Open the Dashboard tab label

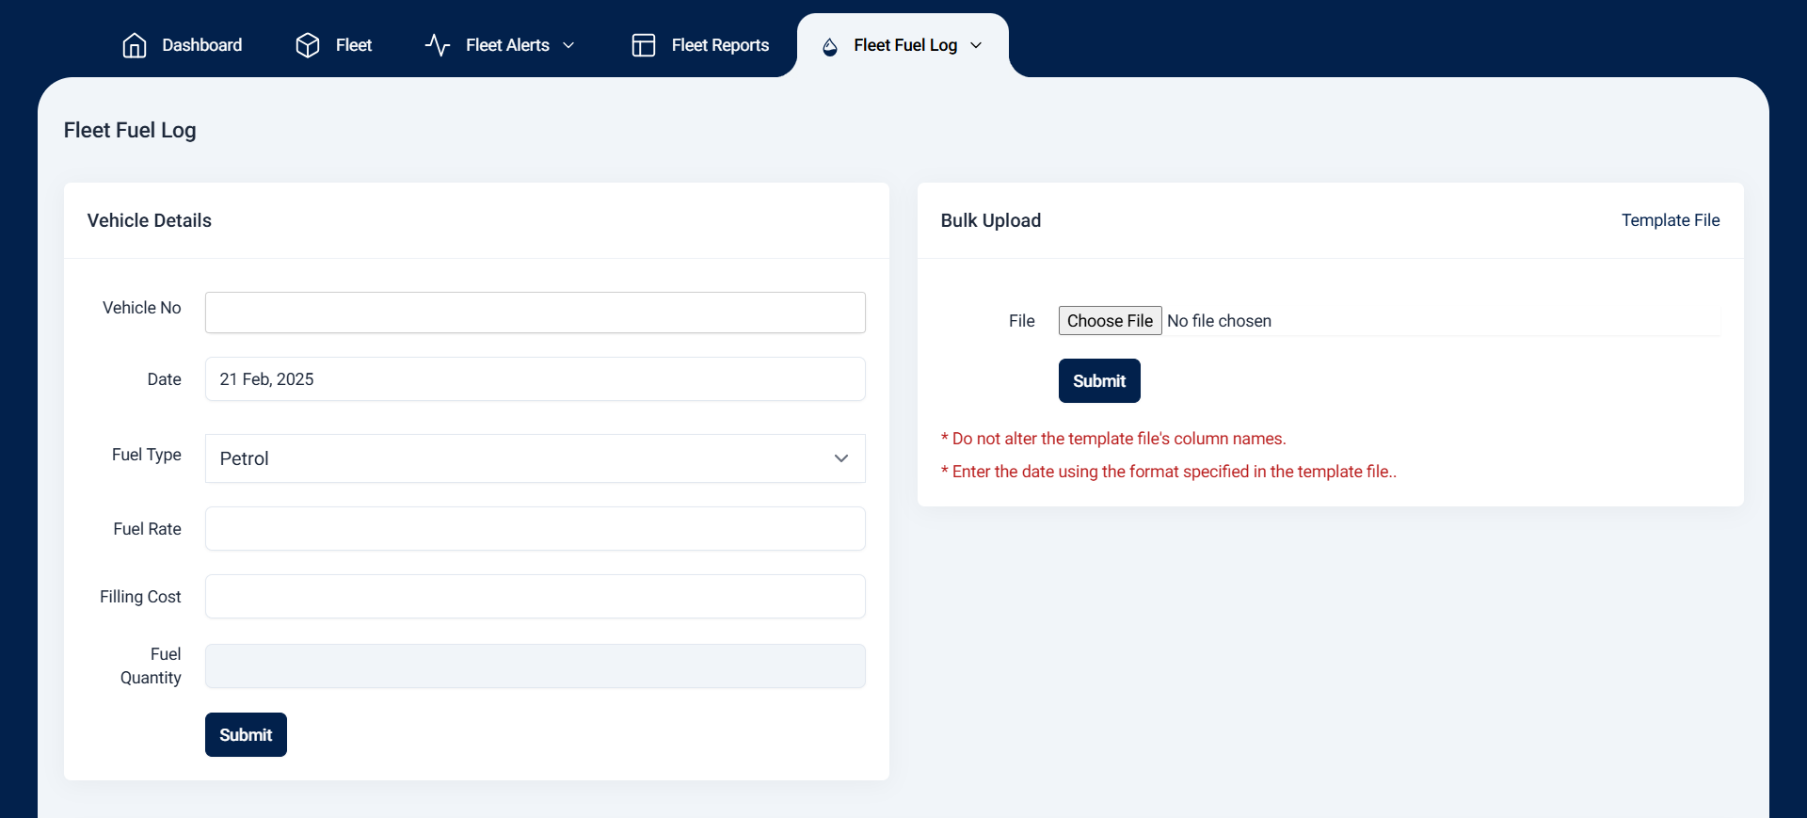[201, 45]
